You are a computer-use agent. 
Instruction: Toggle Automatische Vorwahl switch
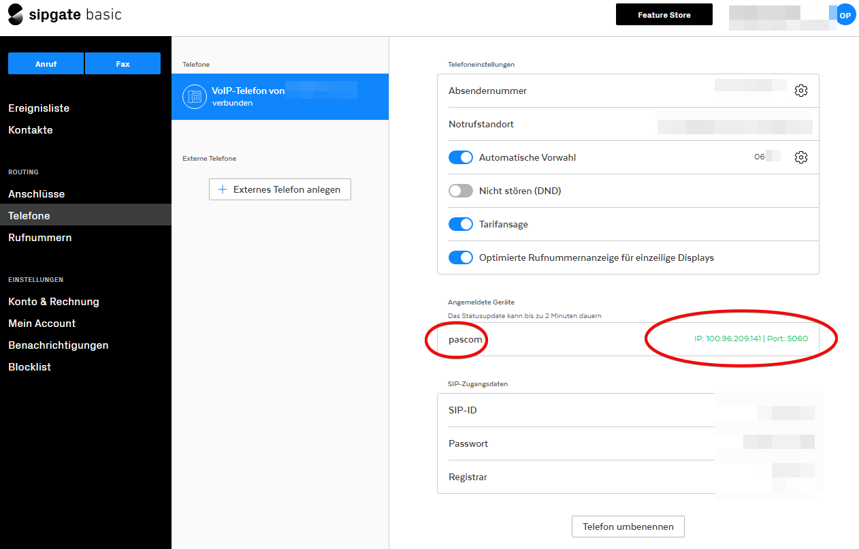[461, 157]
